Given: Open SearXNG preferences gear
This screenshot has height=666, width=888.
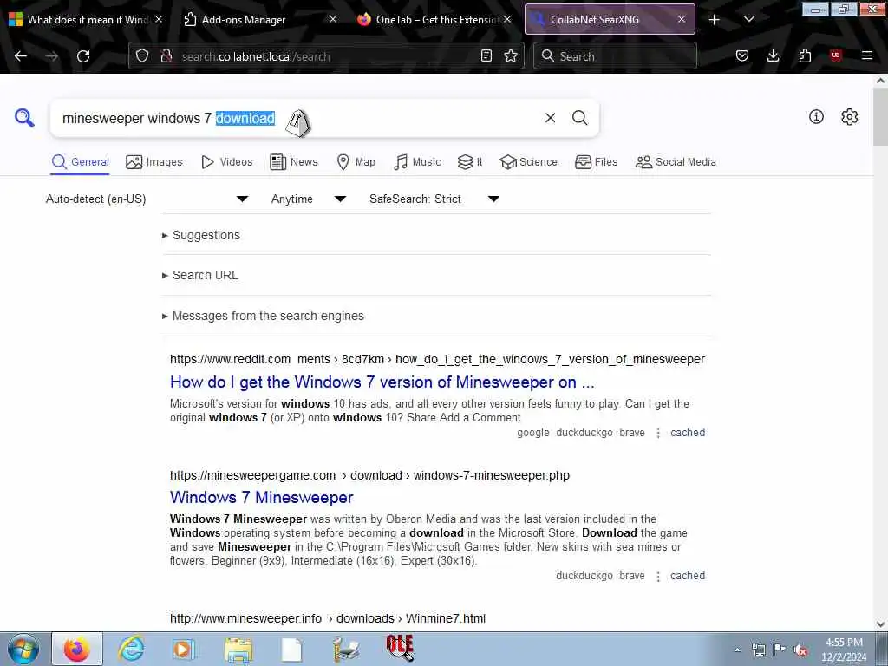Looking at the screenshot, I should point(849,117).
